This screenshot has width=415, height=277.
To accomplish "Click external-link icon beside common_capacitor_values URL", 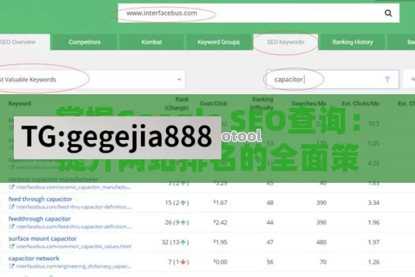I will 11,247.
